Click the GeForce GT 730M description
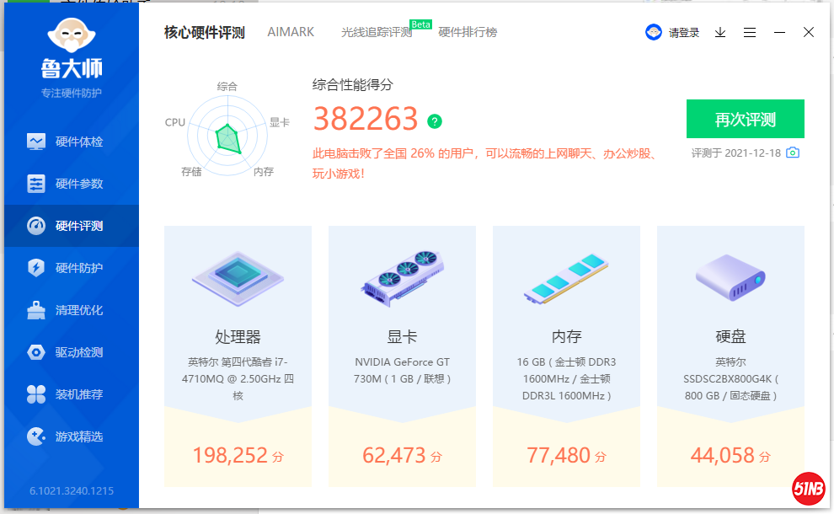This screenshot has height=514, width=834. (402, 371)
